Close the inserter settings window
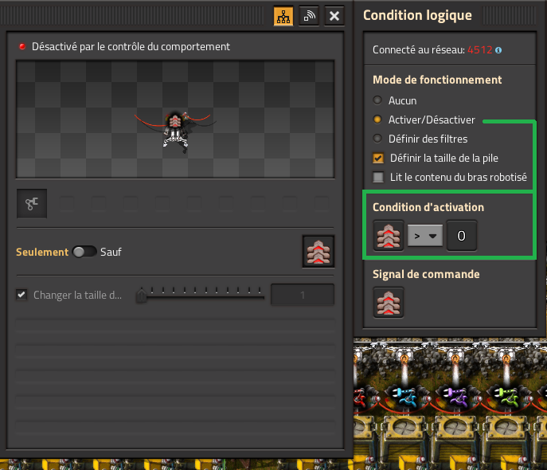The height and width of the screenshot is (470, 547). 334,16
